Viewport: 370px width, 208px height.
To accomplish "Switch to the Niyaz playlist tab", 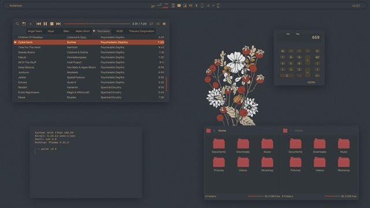I will 51,31.
